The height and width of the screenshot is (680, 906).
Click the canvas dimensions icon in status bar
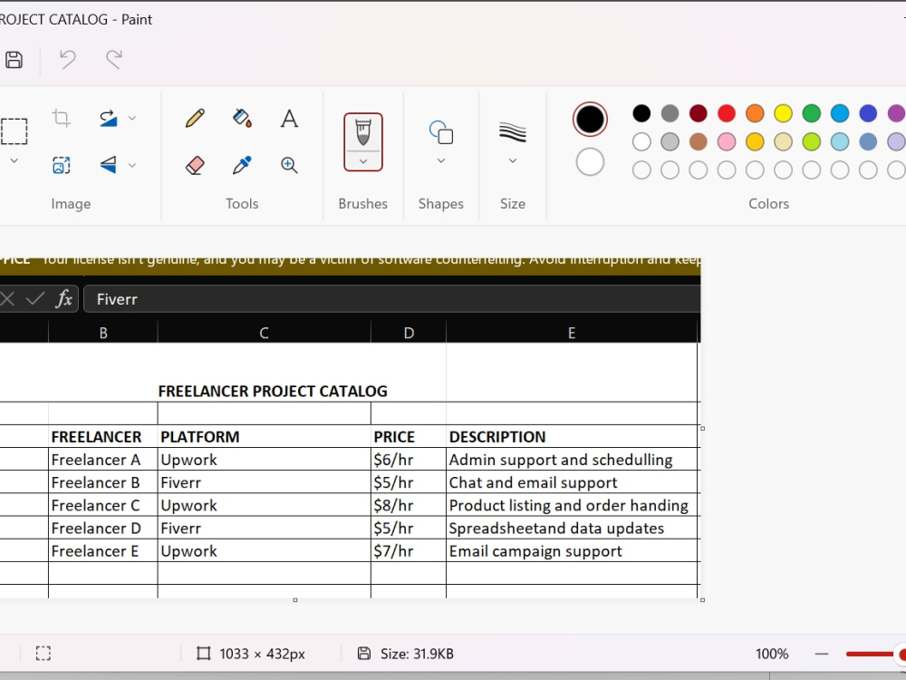click(x=203, y=654)
